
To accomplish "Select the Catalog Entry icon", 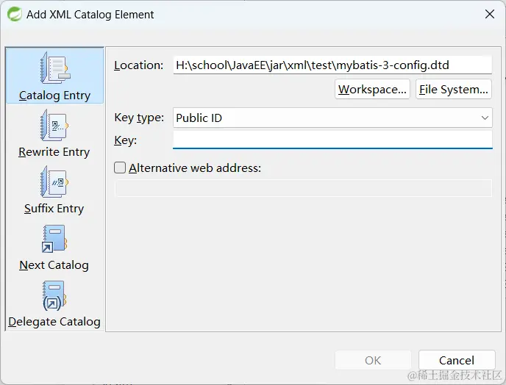I will coord(54,69).
